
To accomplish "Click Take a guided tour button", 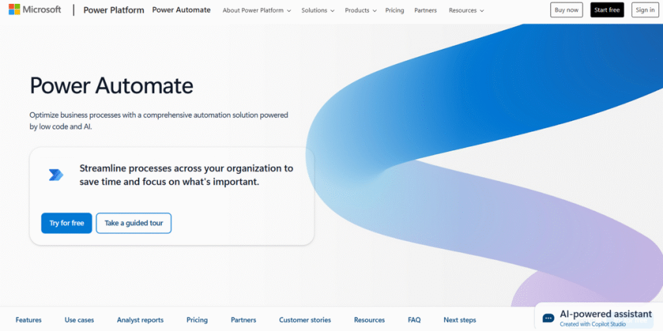I will [x=133, y=223].
